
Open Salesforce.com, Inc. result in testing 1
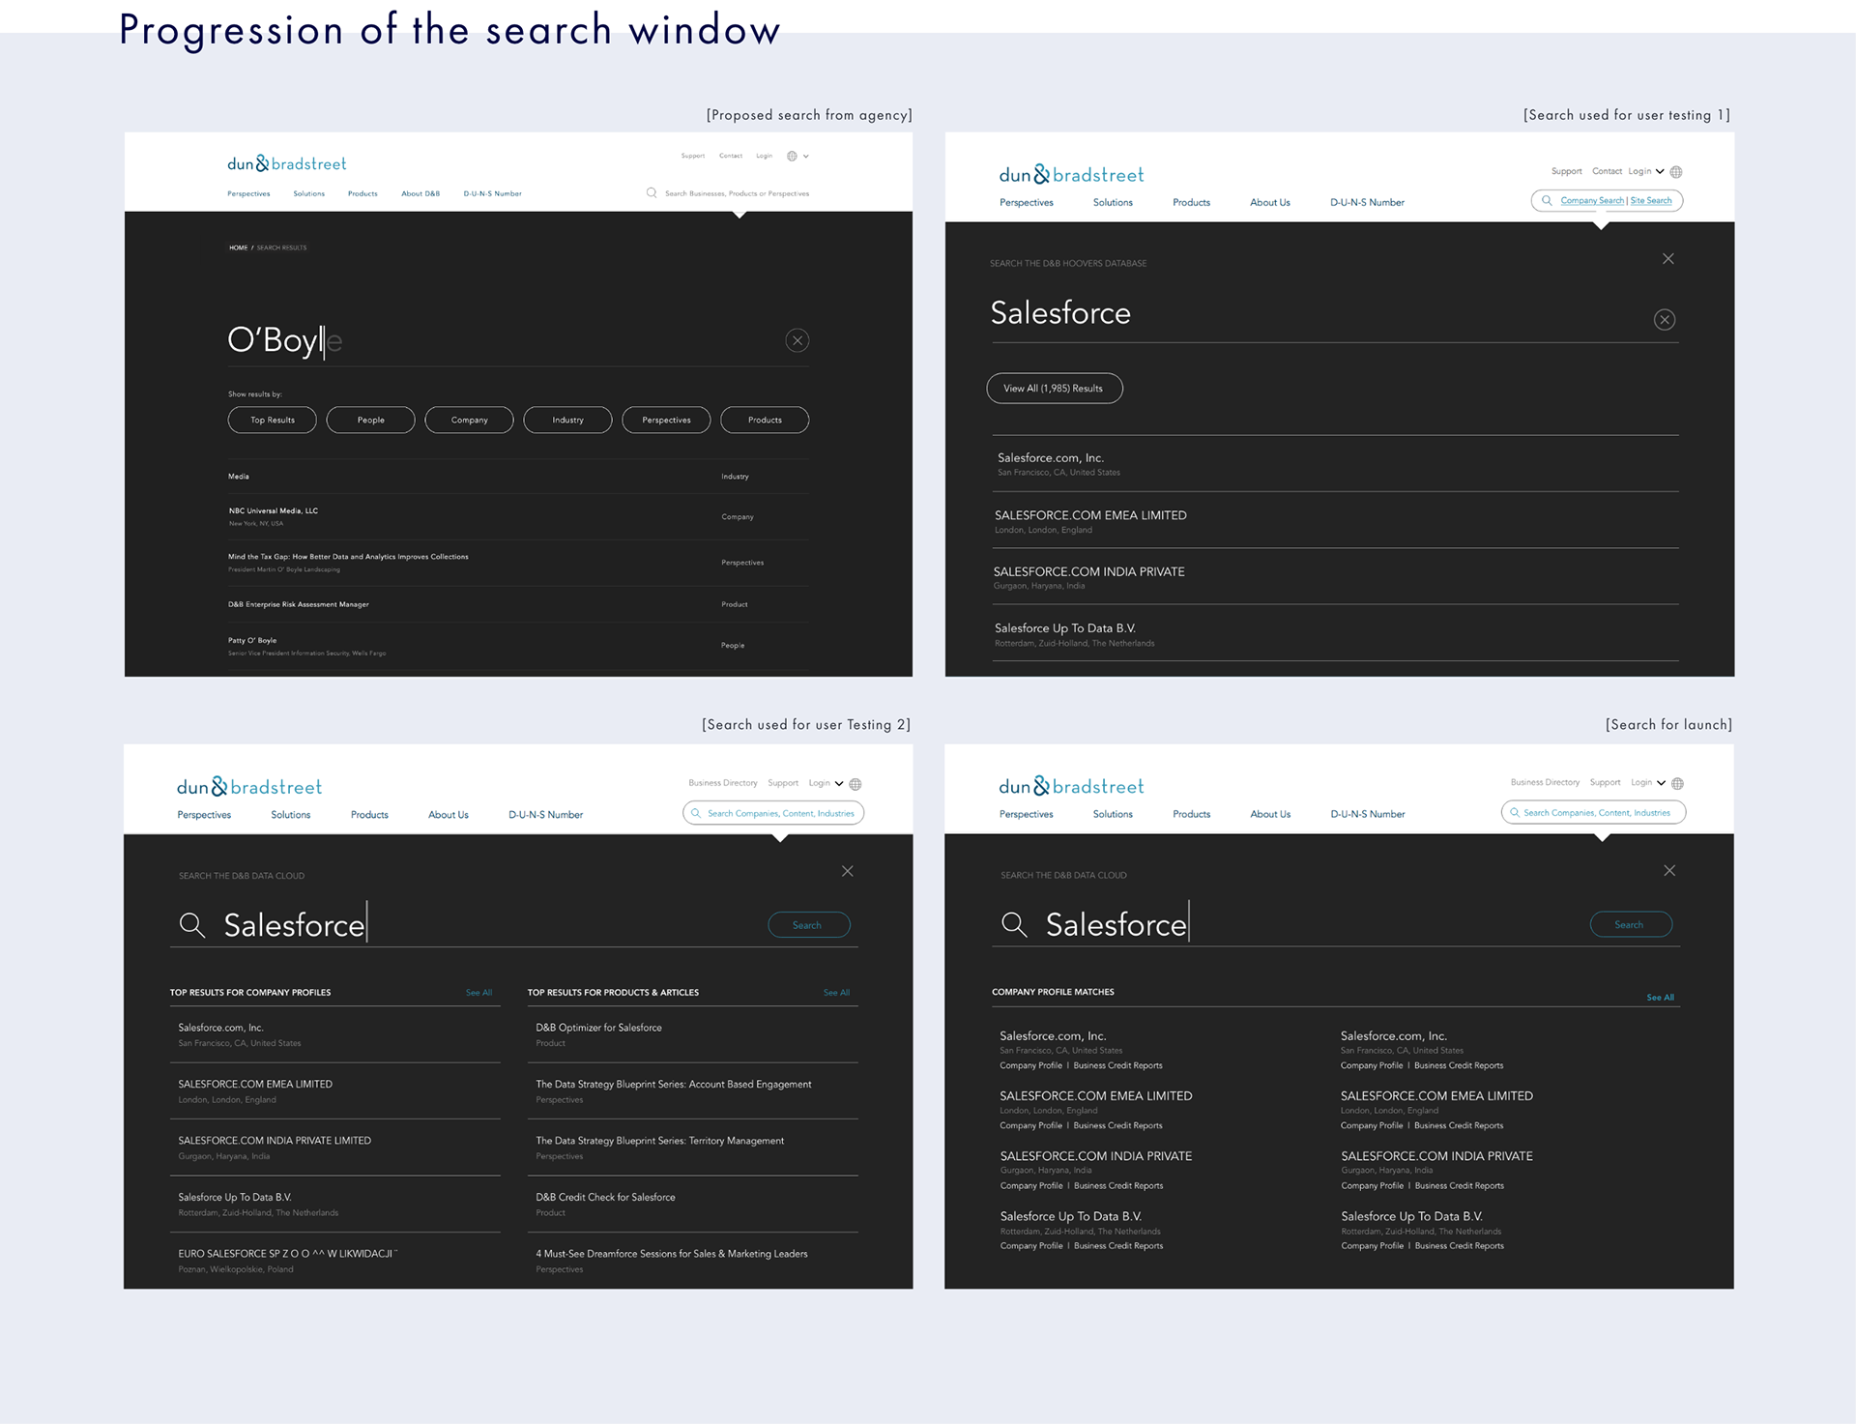click(1336, 464)
